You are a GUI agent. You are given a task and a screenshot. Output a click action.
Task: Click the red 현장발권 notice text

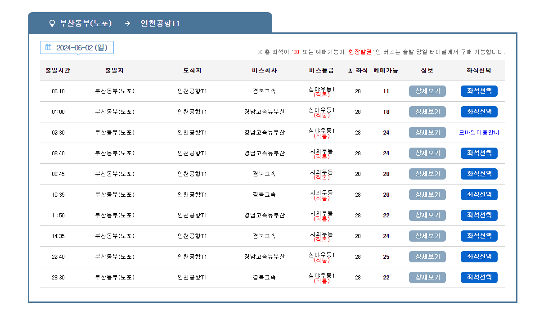tap(360, 52)
